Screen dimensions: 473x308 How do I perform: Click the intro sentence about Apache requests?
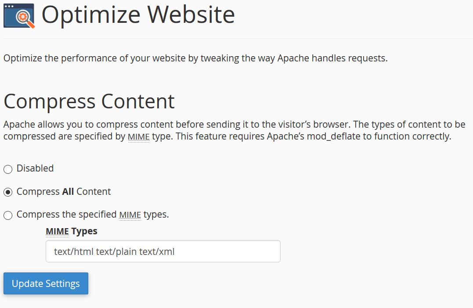(195, 58)
